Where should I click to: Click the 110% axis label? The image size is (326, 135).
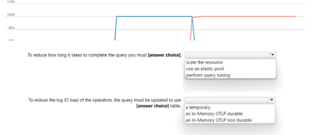(x=11, y=2)
